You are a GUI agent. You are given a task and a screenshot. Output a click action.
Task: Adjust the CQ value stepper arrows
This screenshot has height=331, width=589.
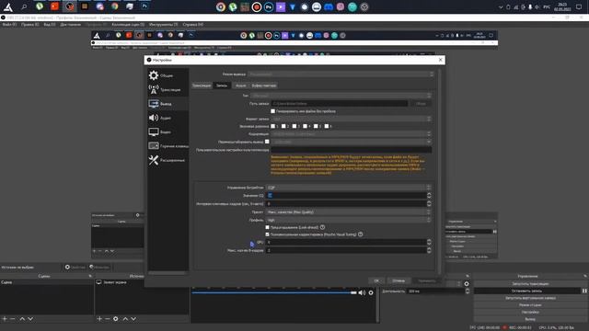point(429,195)
